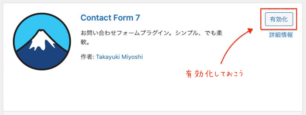Click the red handwritten note 有効化しておこう
Image resolution: width=306 pixels, height=115 pixels.
(214, 74)
